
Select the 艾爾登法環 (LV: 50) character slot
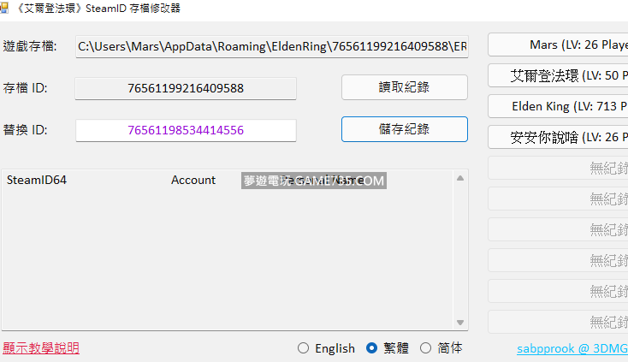pos(558,75)
